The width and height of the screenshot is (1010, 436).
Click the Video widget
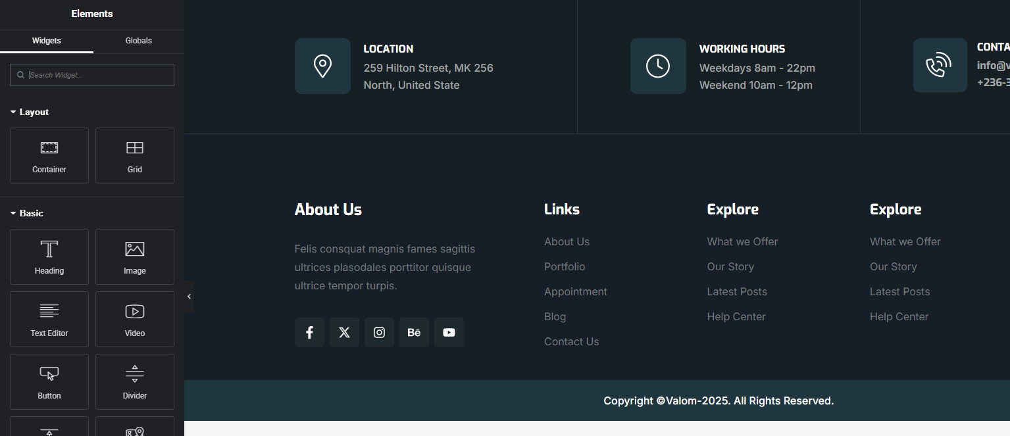pos(135,319)
